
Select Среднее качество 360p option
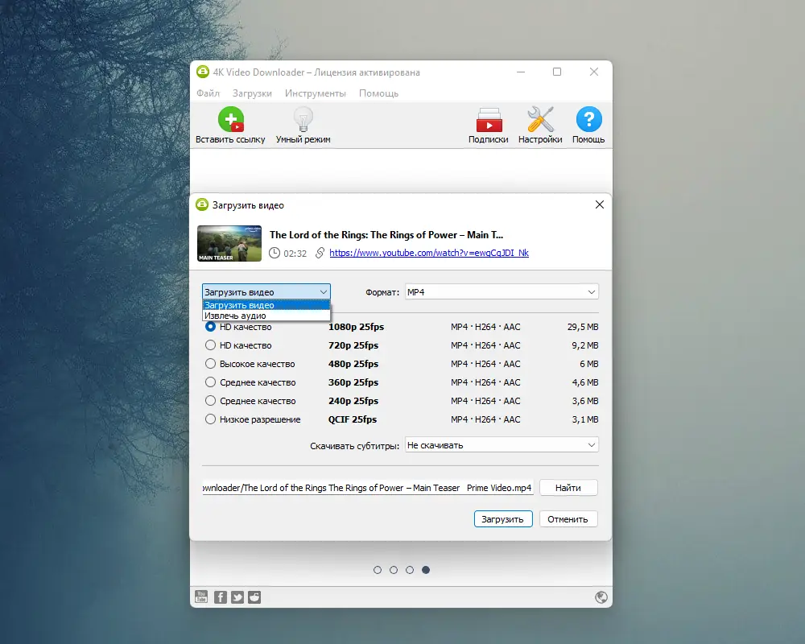(x=210, y=382)
